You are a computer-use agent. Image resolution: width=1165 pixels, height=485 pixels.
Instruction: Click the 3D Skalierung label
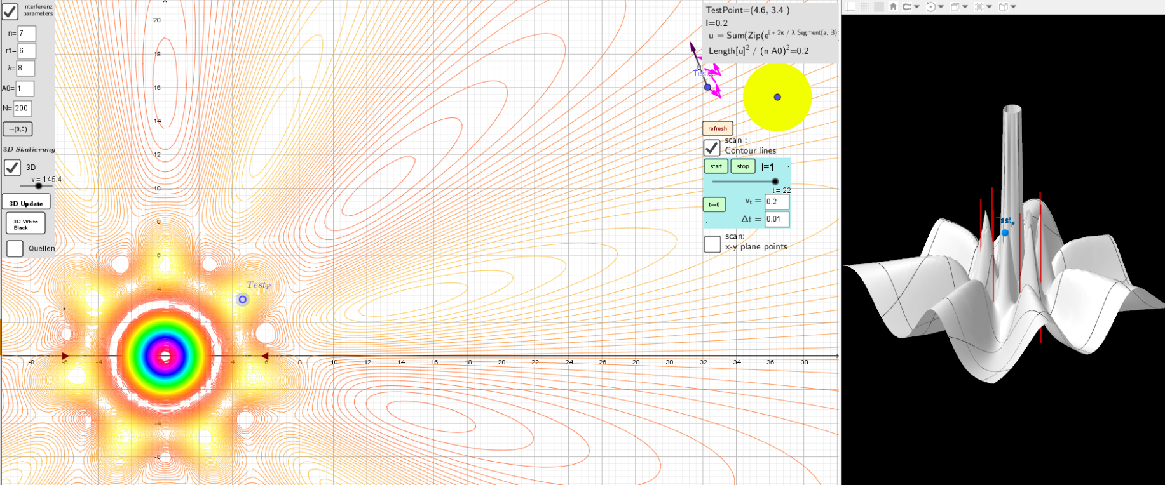(x=29, y=149)
